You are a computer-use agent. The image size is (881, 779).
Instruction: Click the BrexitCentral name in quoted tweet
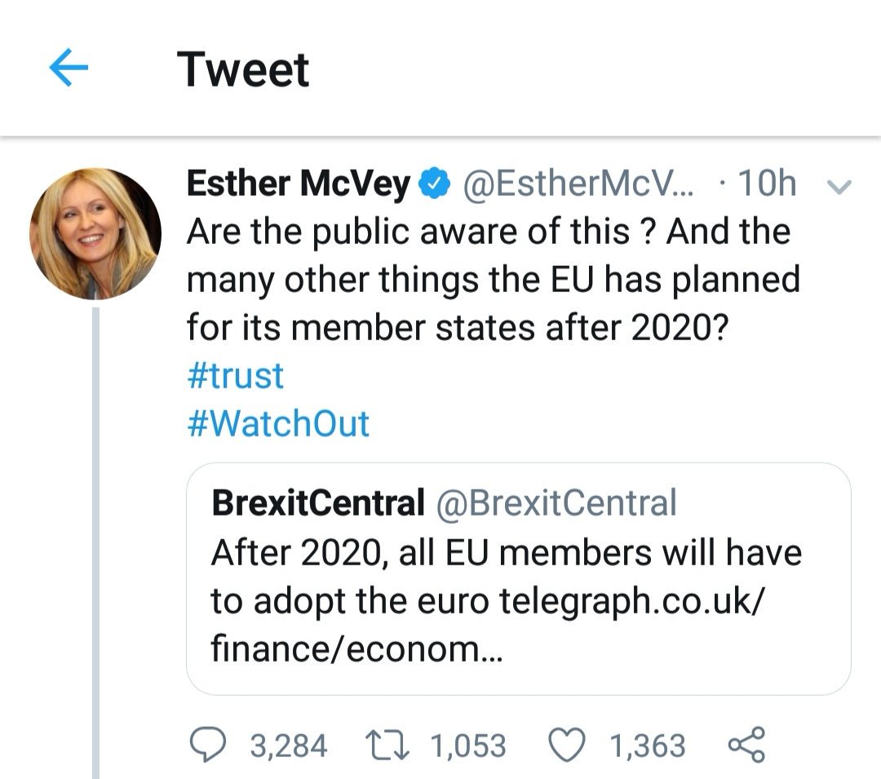tap(317, 502)
